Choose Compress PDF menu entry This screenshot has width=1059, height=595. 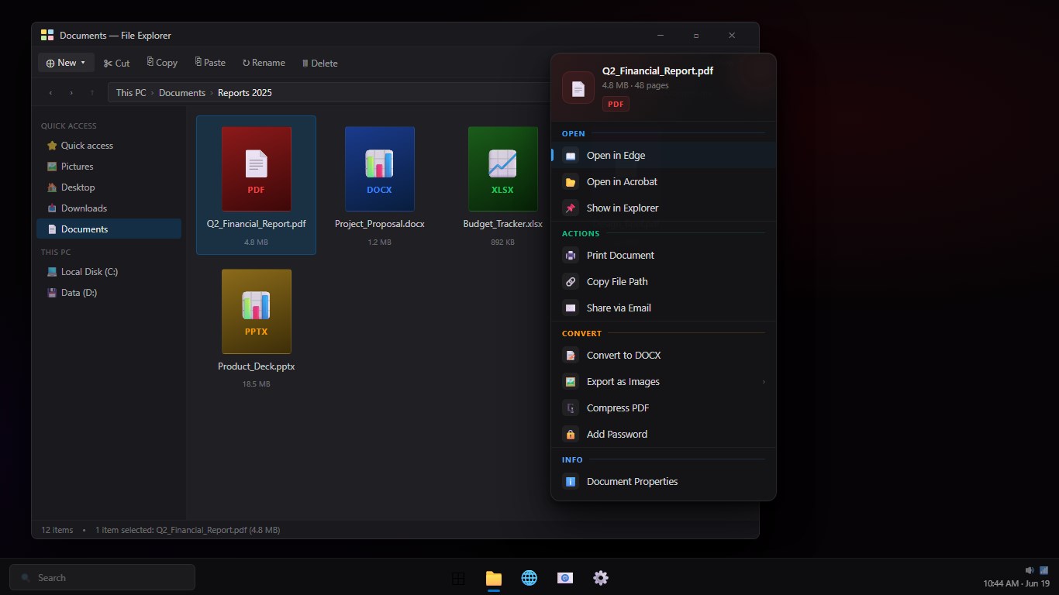click(664, 408)
